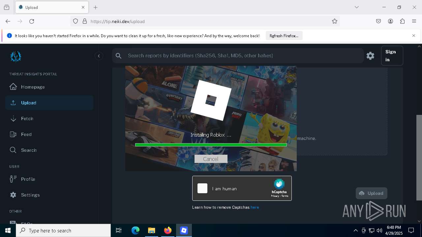This screenshot has height=237, width=422.
Task: Open the Homepage sidebar item
Action: pyautogui.click(x=49, y=87)
